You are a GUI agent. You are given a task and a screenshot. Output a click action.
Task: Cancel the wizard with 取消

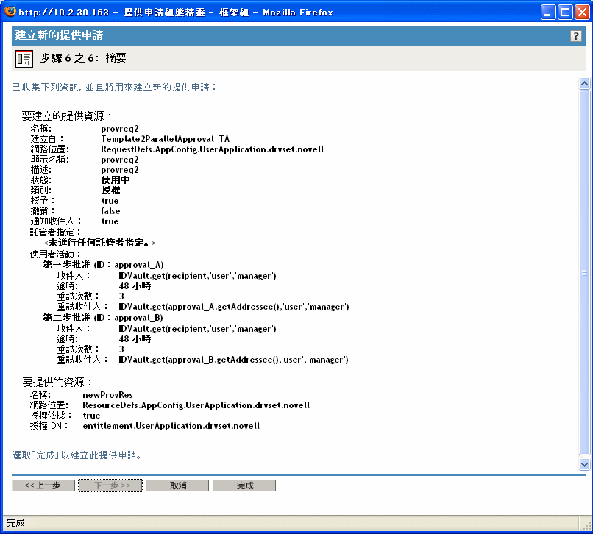[x=177, y=485]
